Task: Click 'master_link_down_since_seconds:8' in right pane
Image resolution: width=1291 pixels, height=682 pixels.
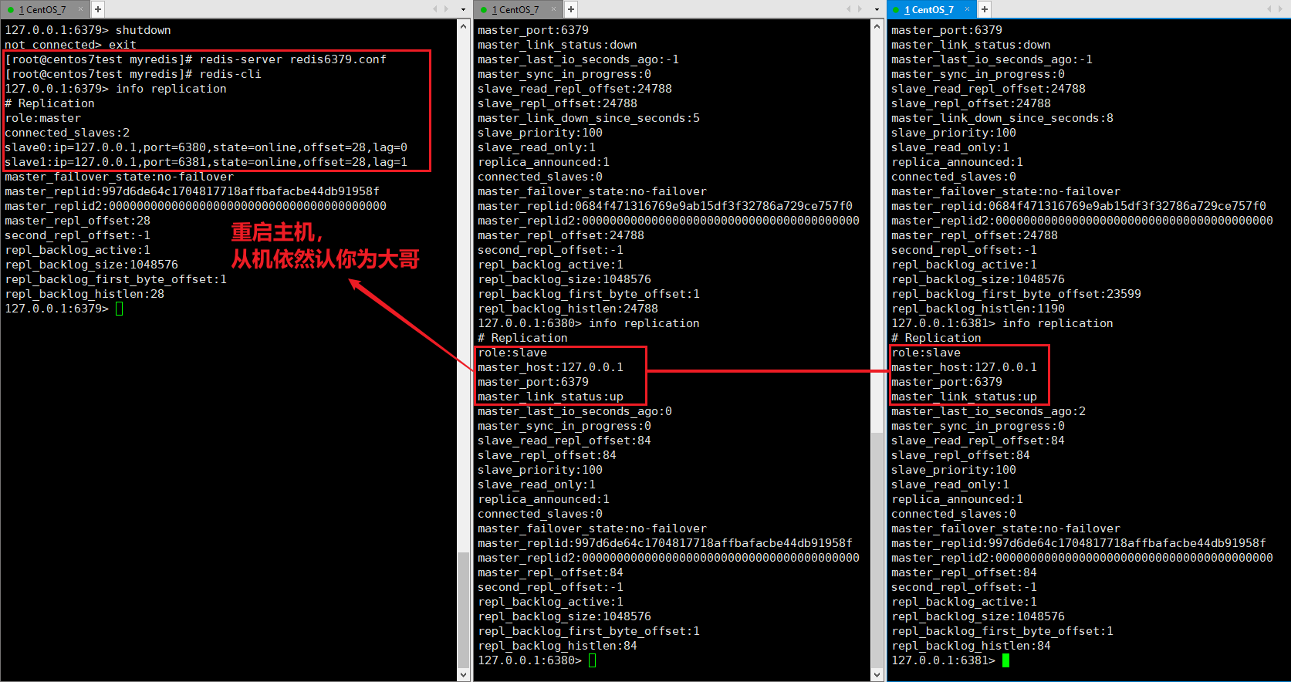Action: point(1002,118)
